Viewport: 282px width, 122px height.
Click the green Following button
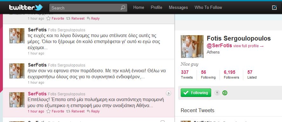pos(196,93)
